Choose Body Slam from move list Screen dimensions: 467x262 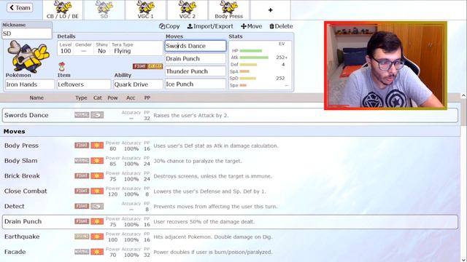pos(230,161)
